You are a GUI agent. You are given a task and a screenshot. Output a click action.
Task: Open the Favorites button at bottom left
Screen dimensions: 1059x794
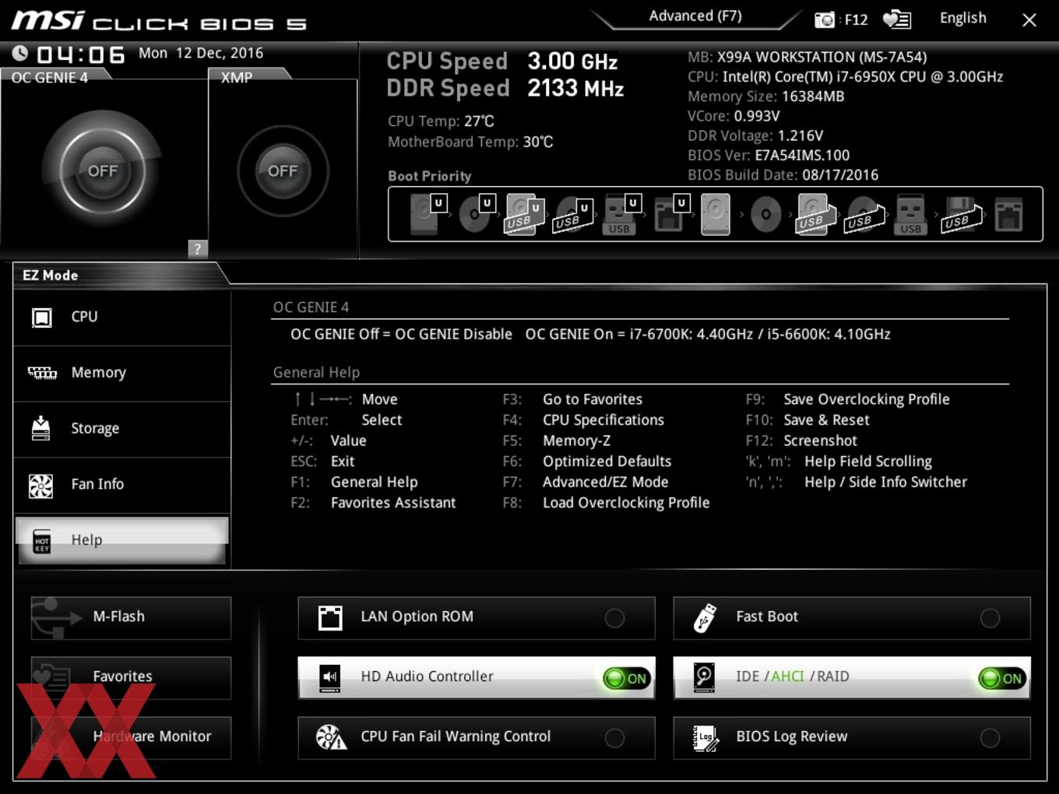click(131, 677)
